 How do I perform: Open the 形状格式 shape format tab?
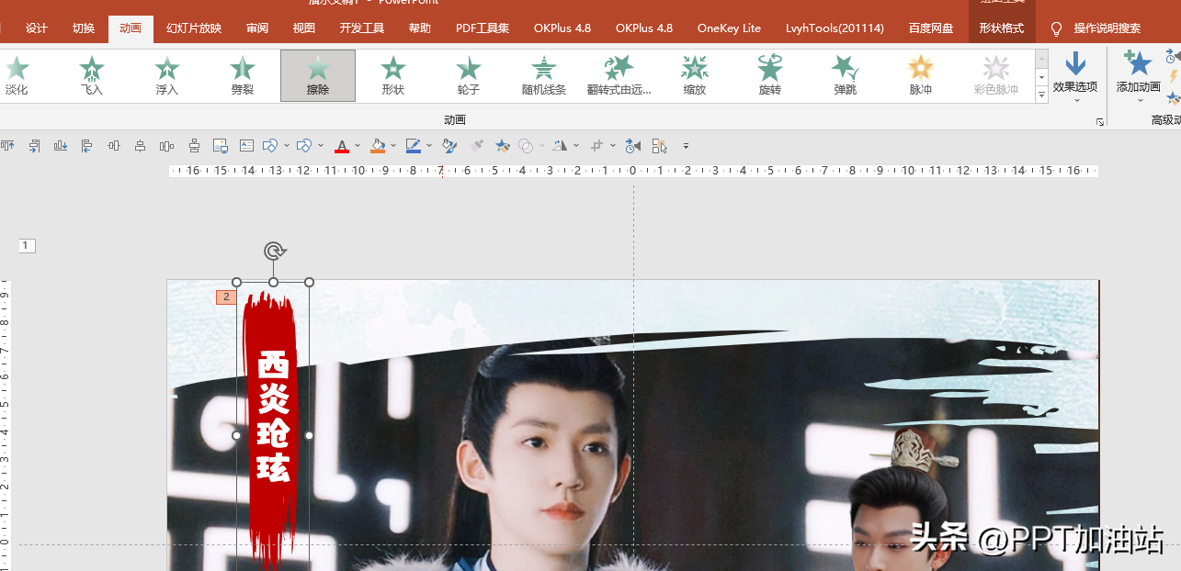click(1002, 28)
